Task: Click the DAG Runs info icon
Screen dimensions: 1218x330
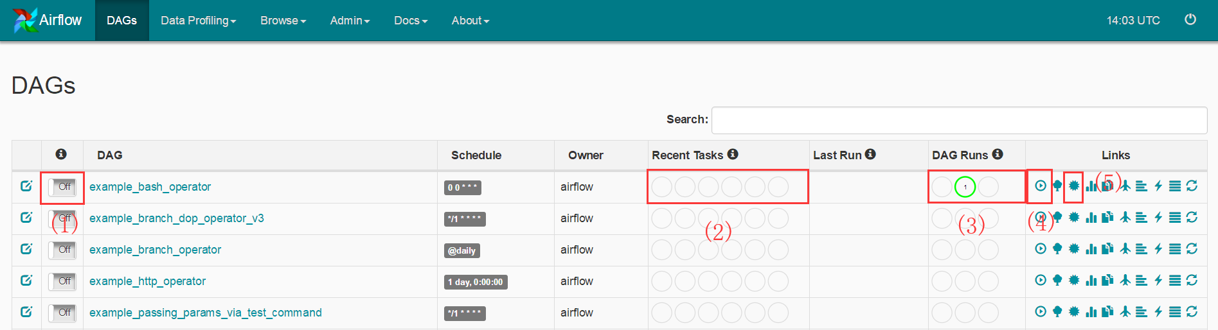Action: tap(998, 154)
